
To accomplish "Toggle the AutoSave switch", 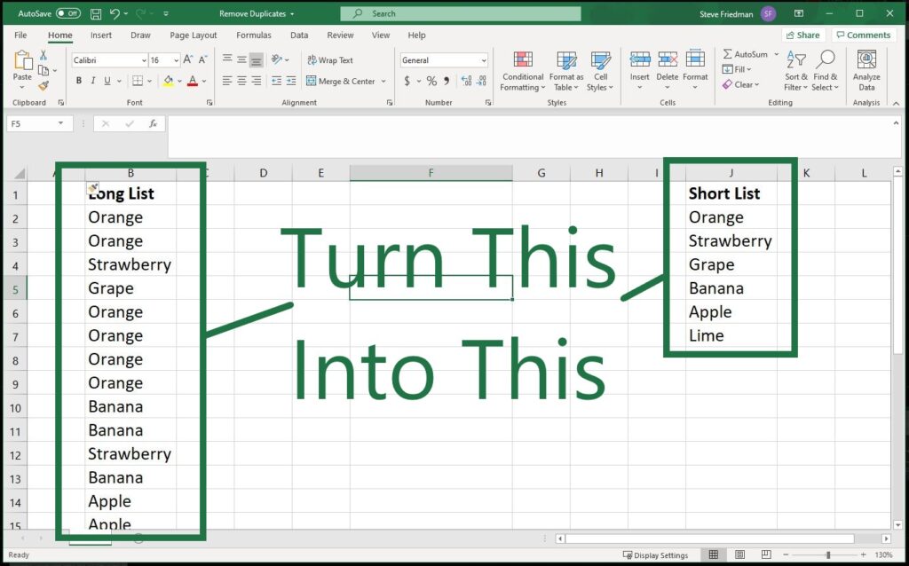I will (68, 13).
